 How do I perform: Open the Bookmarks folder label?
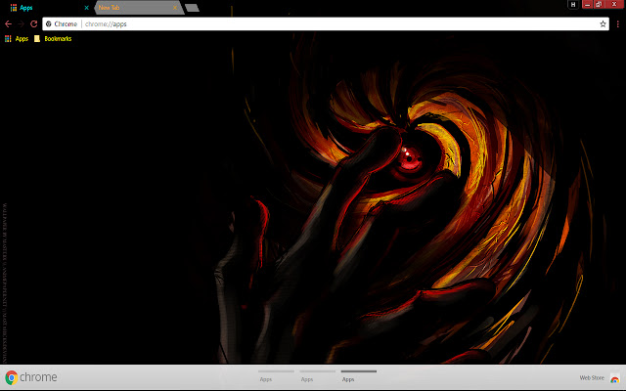pos(58,39)
